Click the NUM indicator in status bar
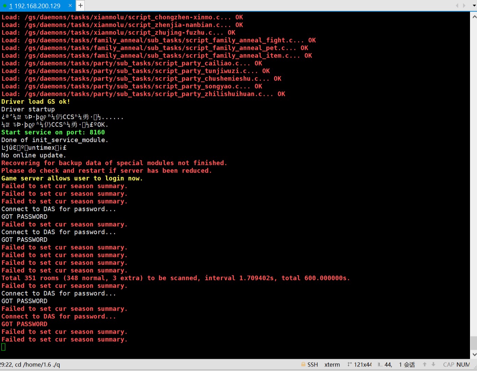477x371 pixels. [463, 365]
